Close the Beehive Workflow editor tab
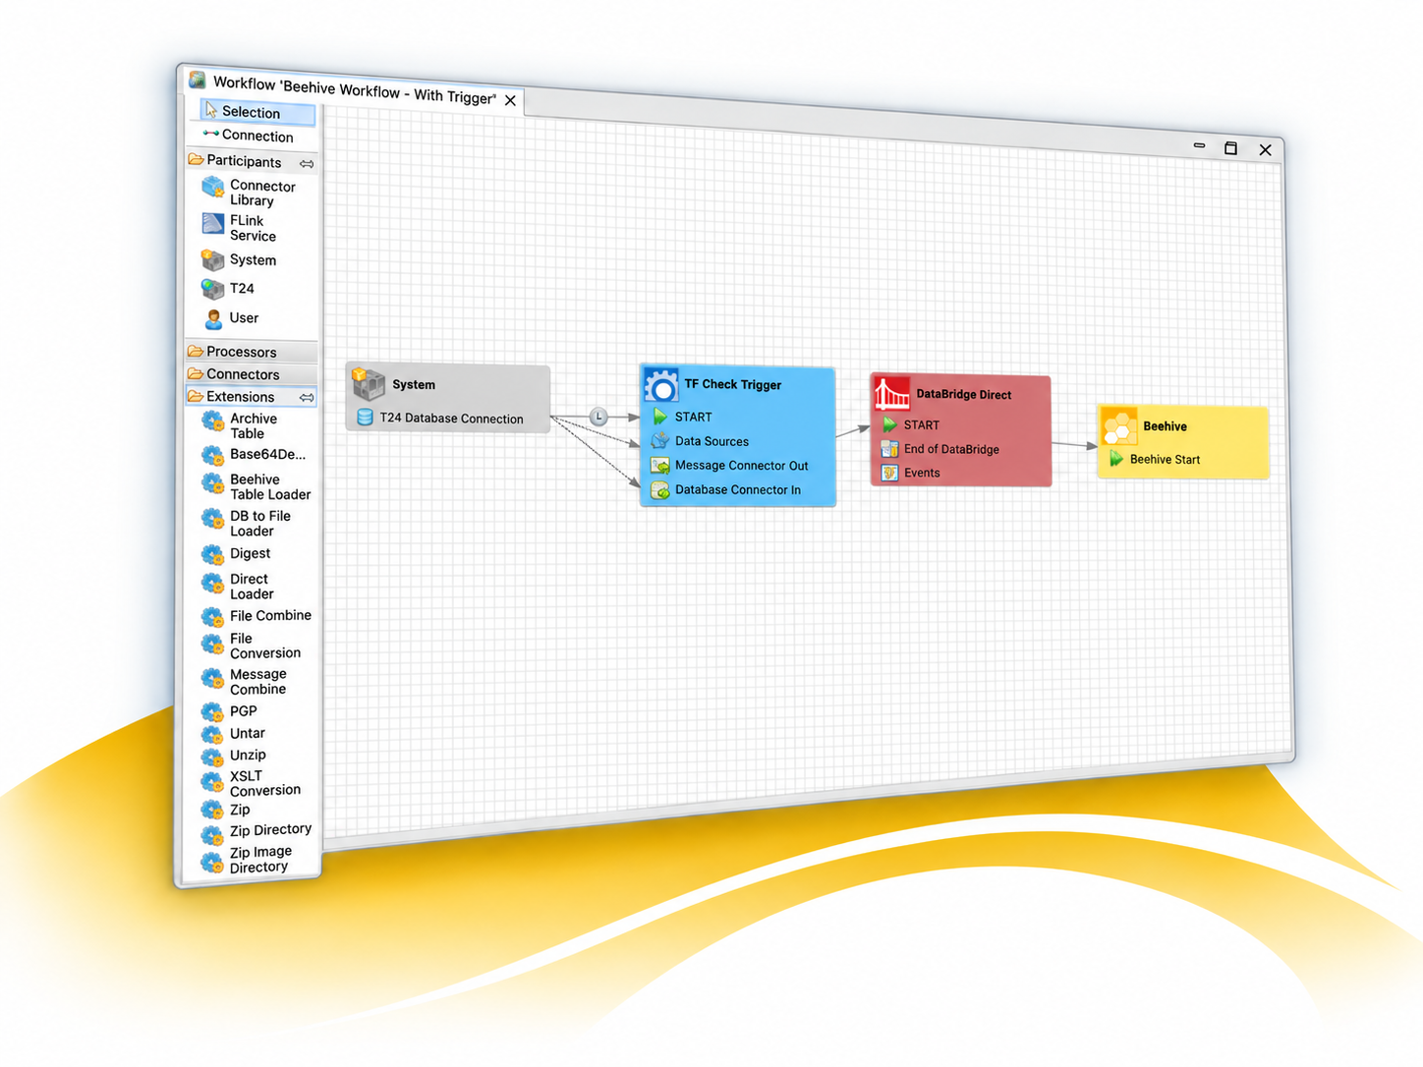Viewport: 1423px width, 1067px height. pos(510,100)
